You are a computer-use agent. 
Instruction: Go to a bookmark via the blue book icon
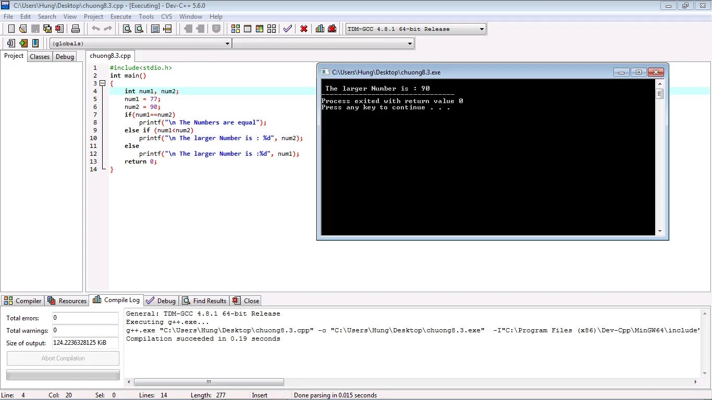click(x=35, y=43)
